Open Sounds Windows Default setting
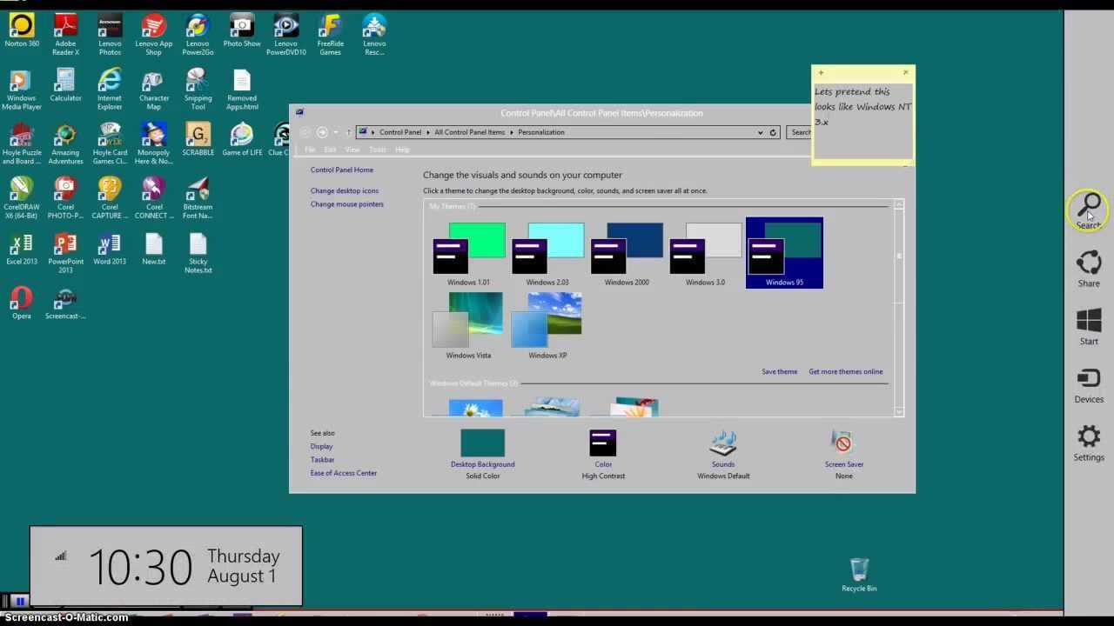Screen dimensions: 1114x626 (723, 454)
